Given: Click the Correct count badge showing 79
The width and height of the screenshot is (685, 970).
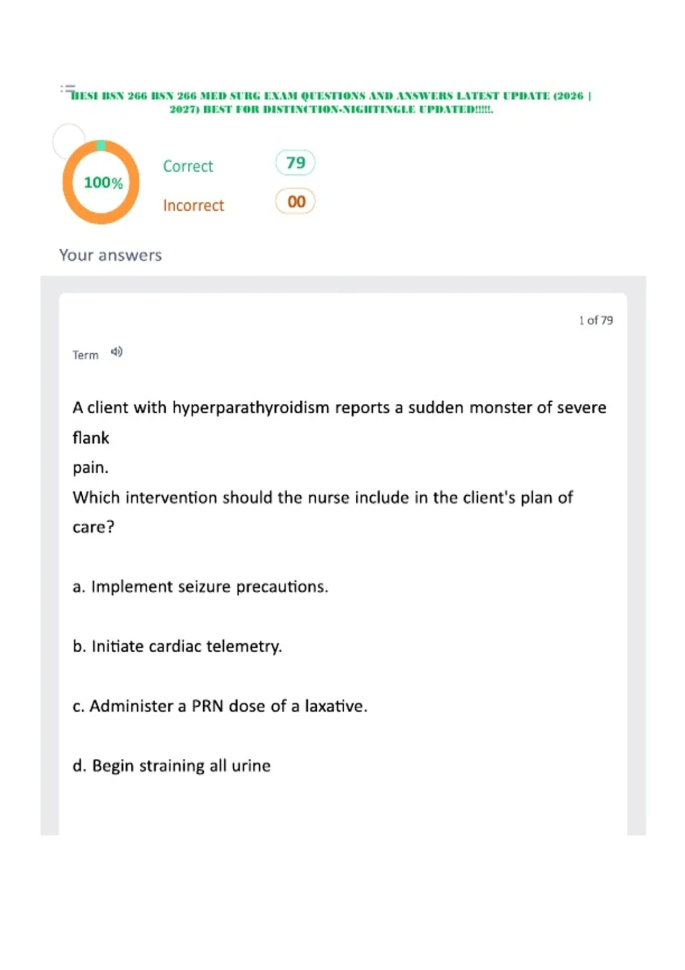Looking at the screenshot, I should point(295,163).
